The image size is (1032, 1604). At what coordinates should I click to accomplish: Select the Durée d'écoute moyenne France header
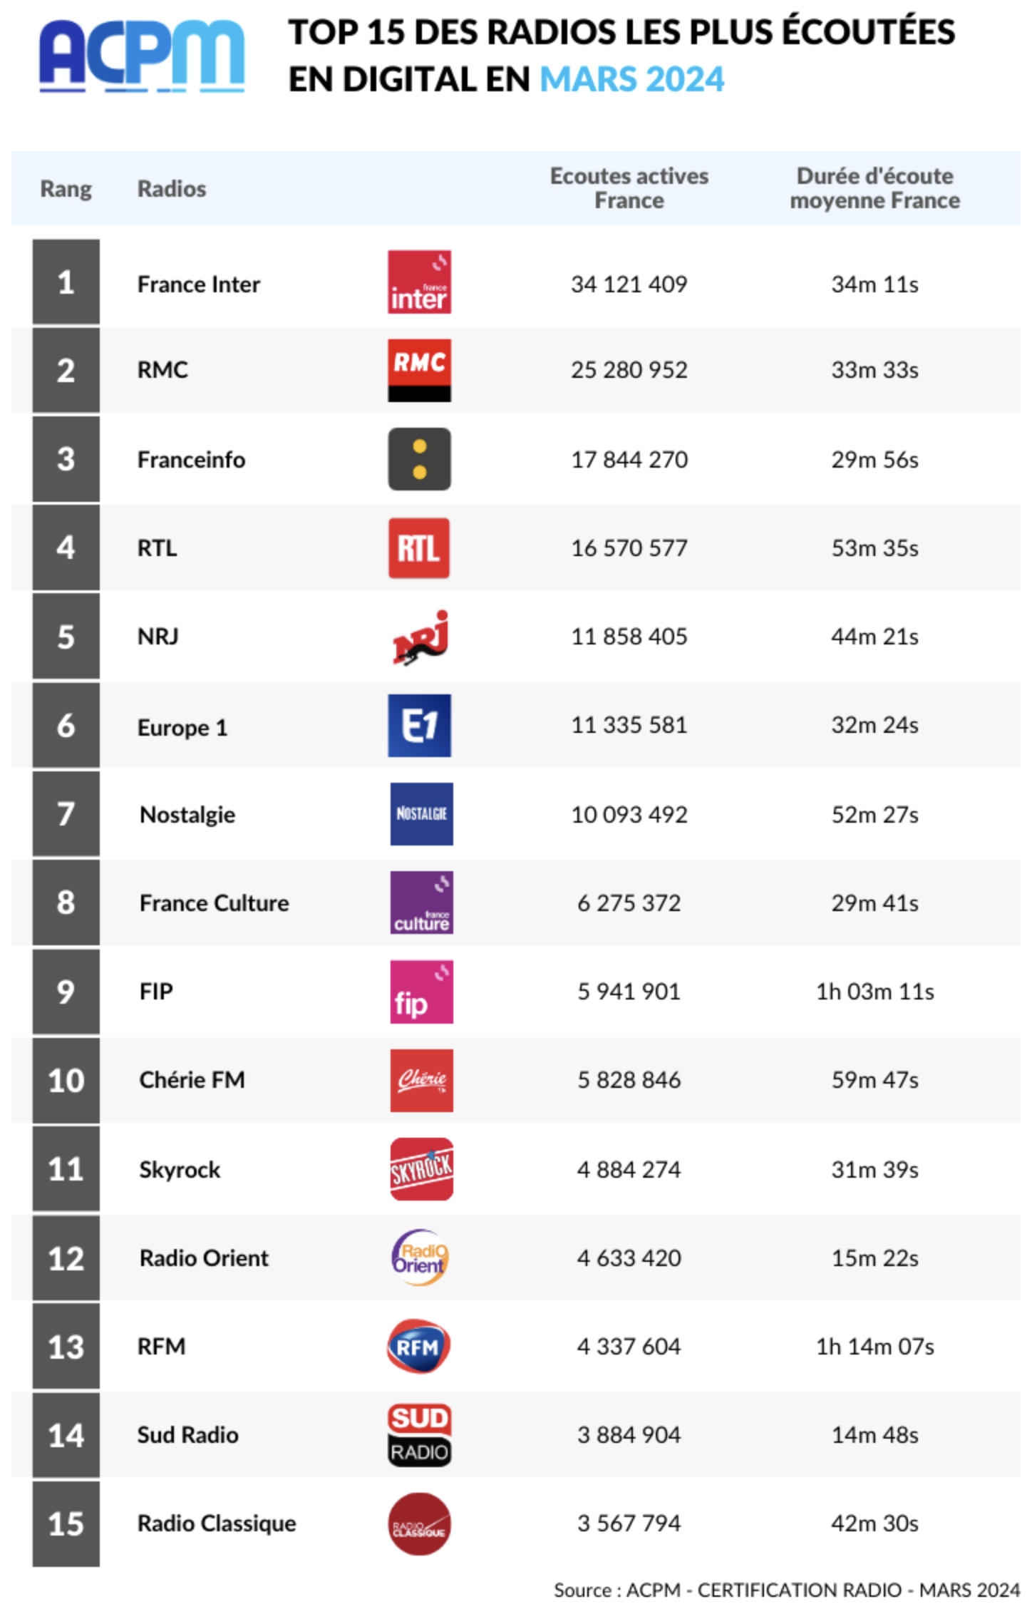[x=874, y=188]
